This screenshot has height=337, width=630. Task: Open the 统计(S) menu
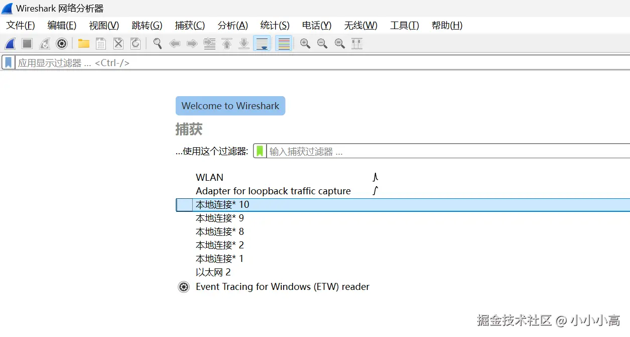tap(275, 26)
